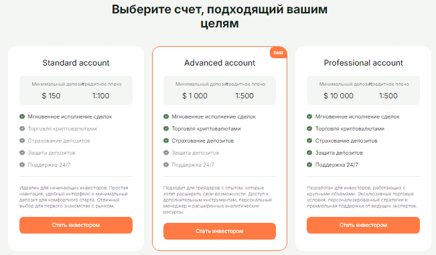Click grey check next to Standard 'Торговля криптовалютами'
The image size is (436, 255).
22,129
